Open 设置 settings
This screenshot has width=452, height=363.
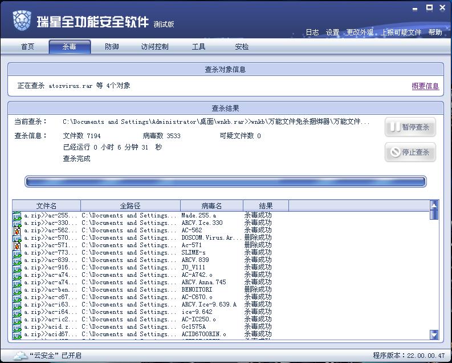[332, 33]
